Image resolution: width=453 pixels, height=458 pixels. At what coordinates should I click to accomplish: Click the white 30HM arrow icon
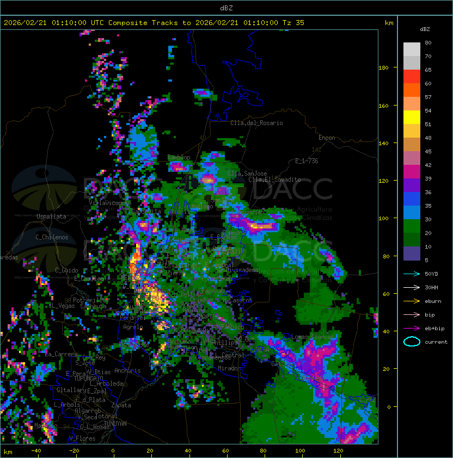412,288
